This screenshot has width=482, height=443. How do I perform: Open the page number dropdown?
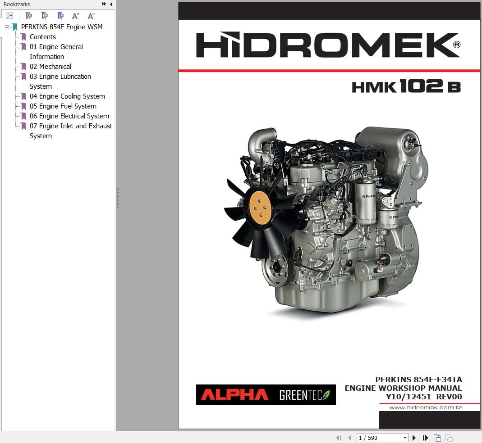click(x=405, y=437)
